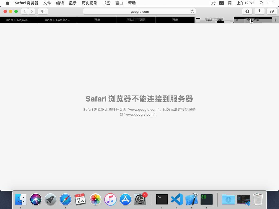The image size is (279, 209).
Task: Close the Safari window with red button
Action: point(5,11)
